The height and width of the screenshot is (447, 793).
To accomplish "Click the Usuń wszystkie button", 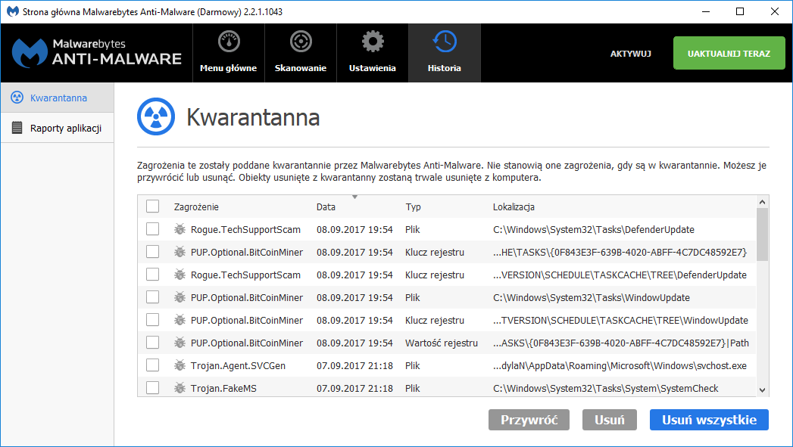I will (709, 420).
